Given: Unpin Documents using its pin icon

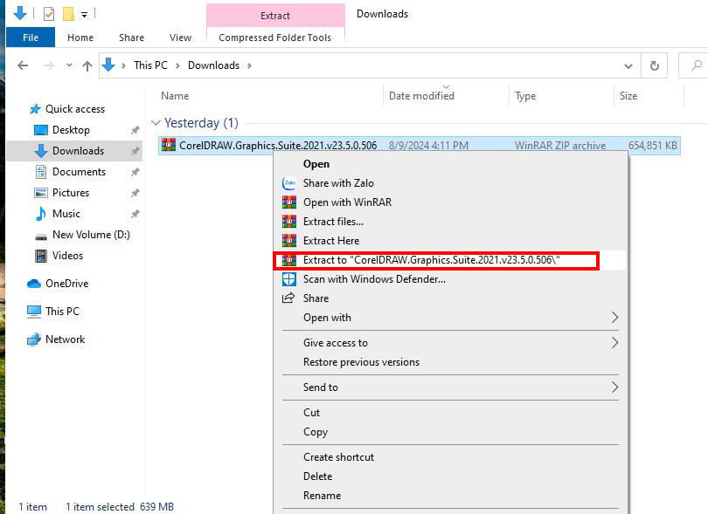Looking at the screenshot, I should click(x=135, y=172).
